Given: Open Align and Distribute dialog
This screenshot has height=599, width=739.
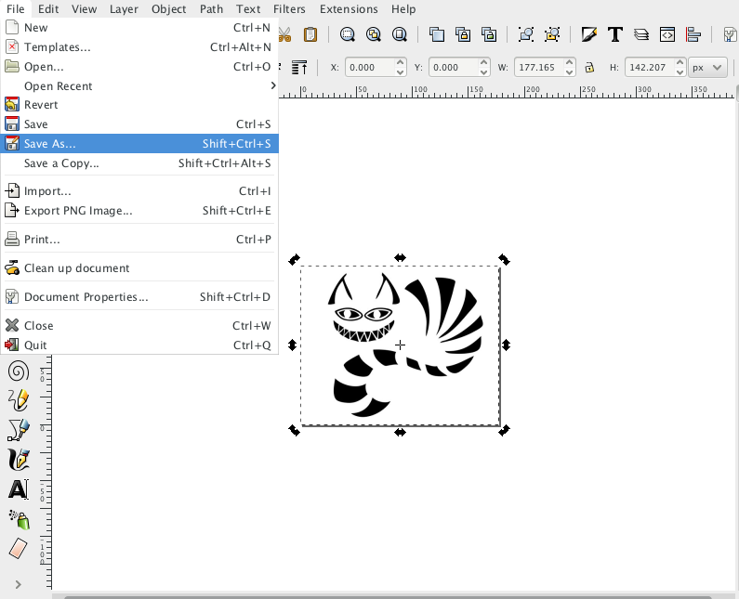Looking at the screenshot, I should point(693,34).
